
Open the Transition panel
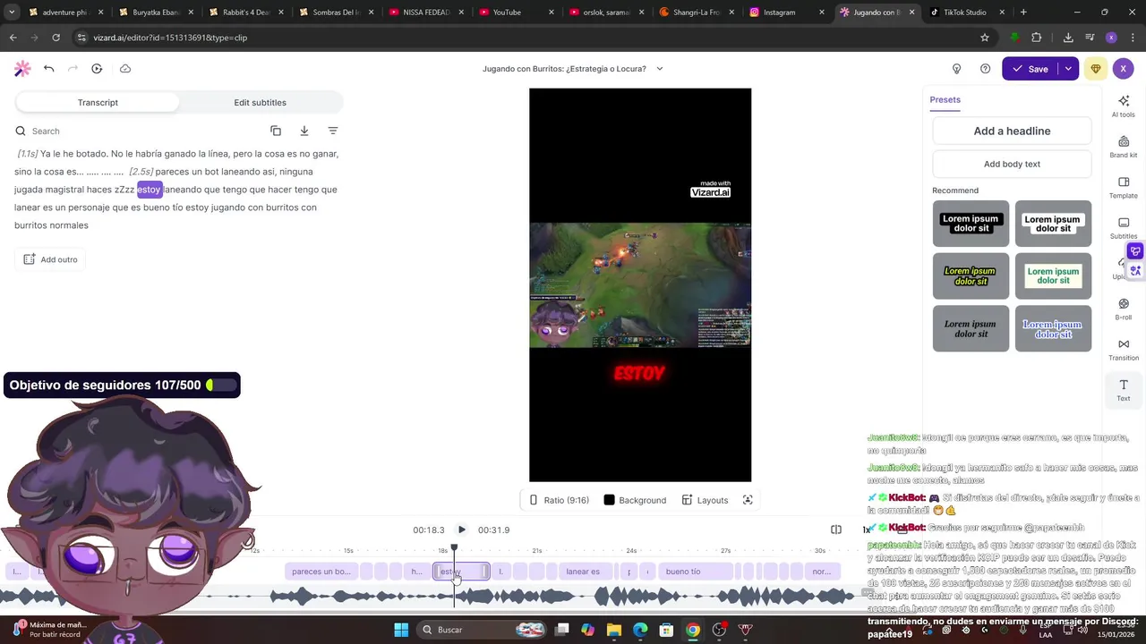[1124, 350]
